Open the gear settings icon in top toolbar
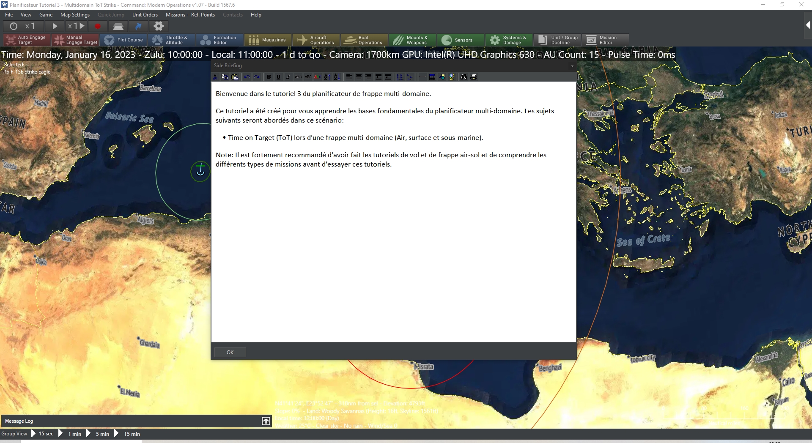812x443 pixels. [x=159, y=26]
